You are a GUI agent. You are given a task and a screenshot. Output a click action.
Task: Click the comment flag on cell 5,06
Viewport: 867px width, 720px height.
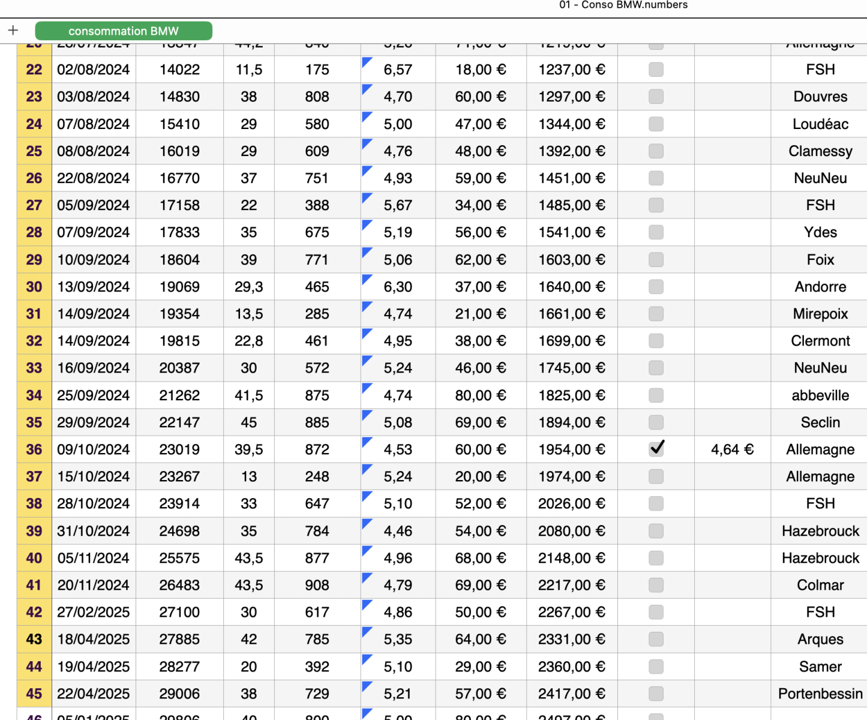(x=367, y=252)
